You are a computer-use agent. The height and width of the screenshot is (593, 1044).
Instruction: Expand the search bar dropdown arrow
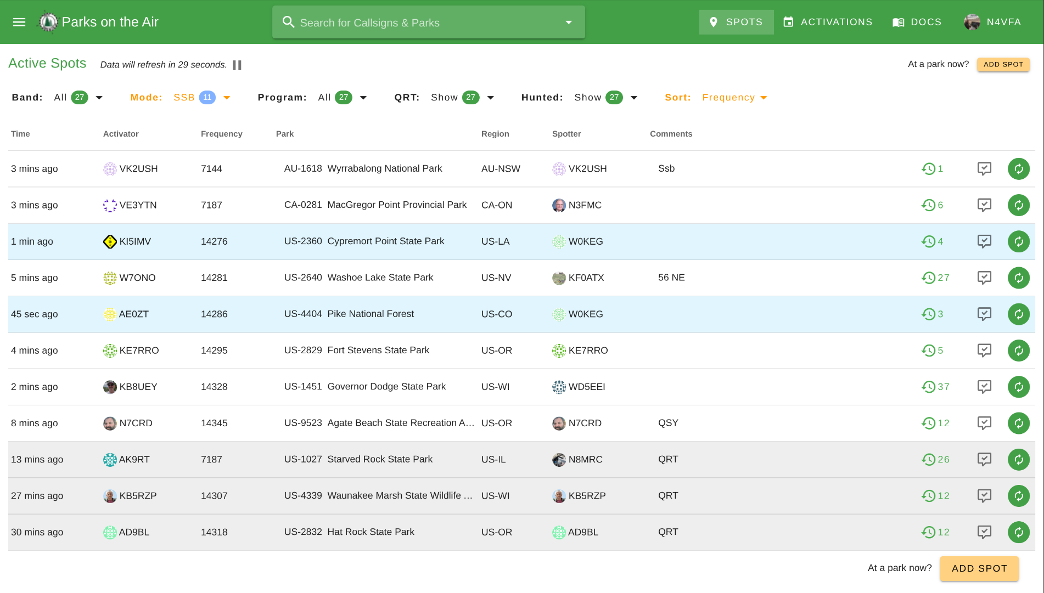(x=569, y=22)
